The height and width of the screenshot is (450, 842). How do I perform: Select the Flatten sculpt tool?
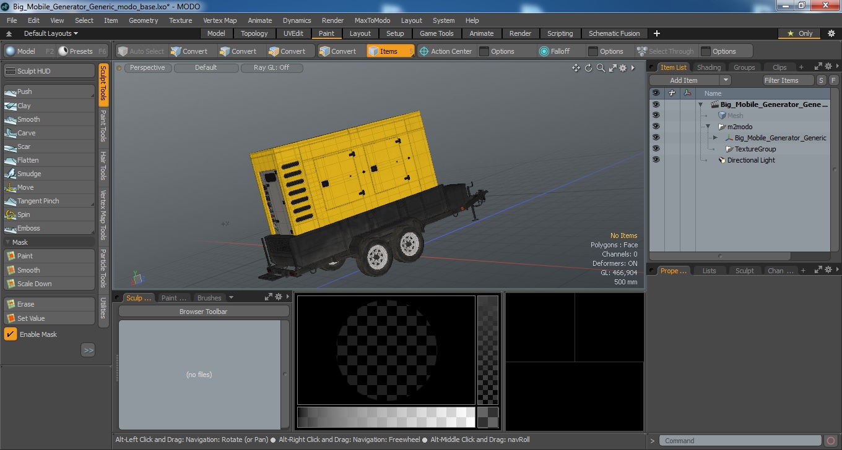tap(50, 160)
